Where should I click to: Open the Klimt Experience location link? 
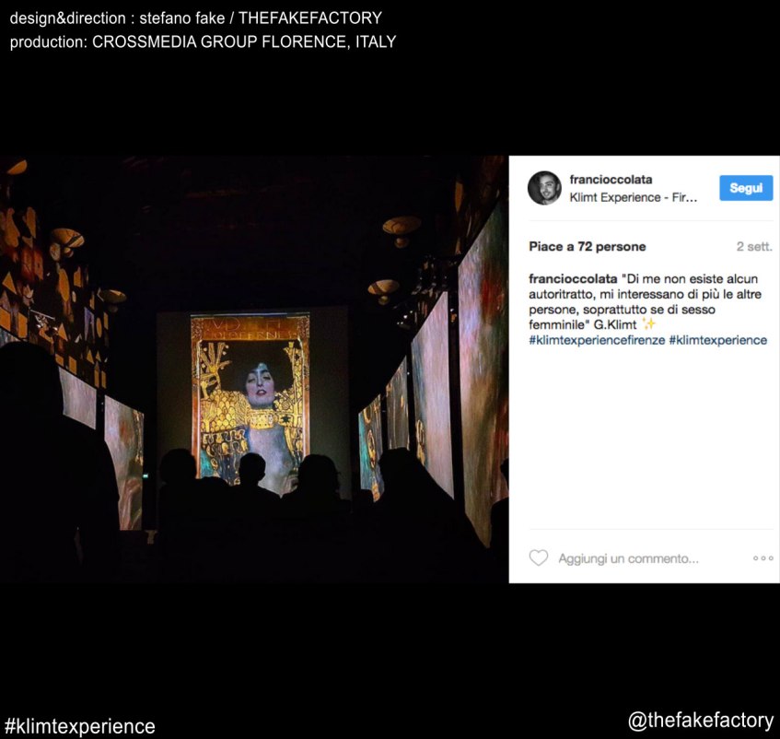pos(634,197)
